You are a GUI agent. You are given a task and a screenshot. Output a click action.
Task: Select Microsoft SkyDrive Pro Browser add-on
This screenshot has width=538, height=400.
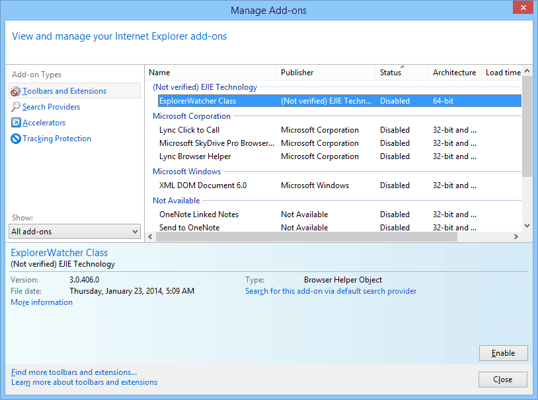pyautogui.click(x=340, y=143)
